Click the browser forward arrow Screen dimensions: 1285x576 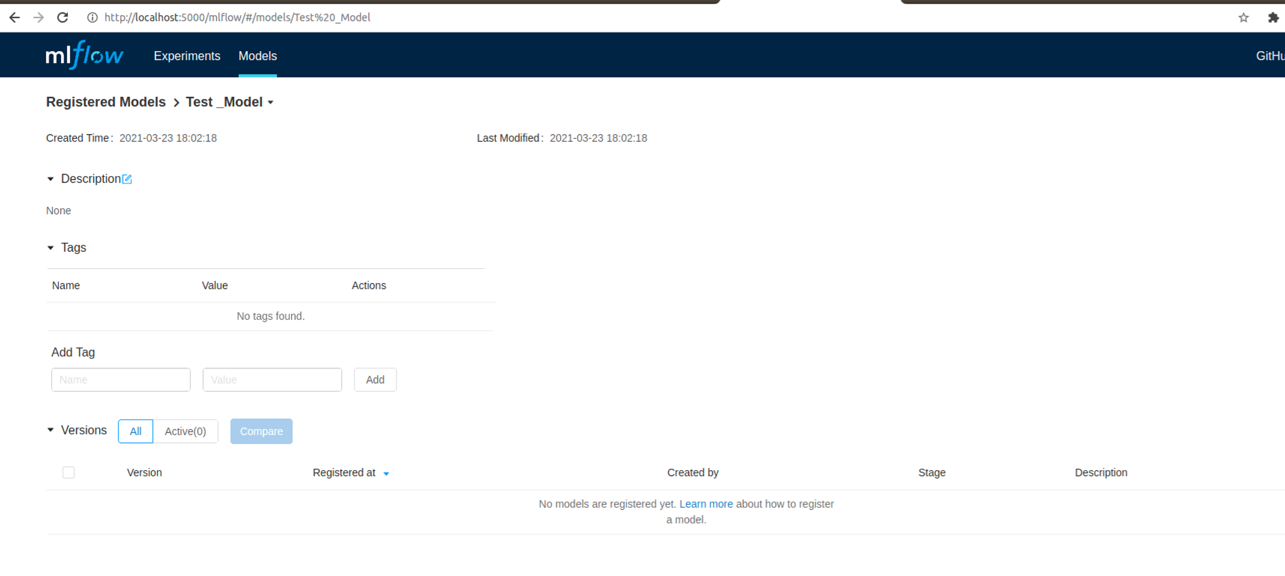(x=39, y=18)
